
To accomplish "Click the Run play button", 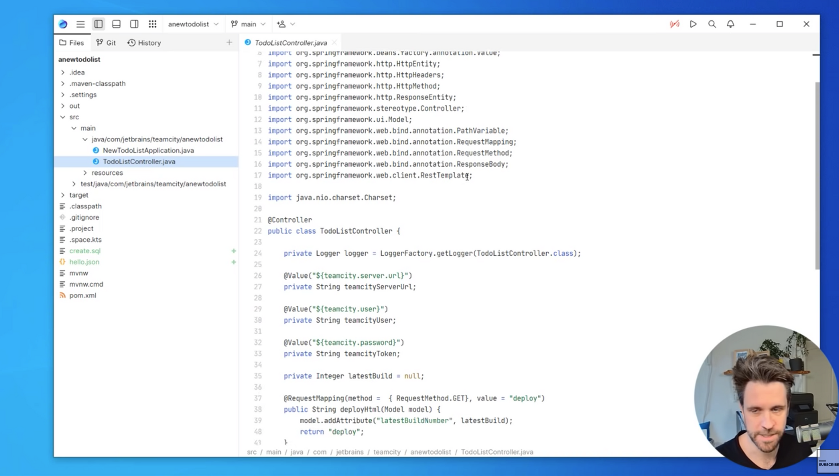I will pyautogui.click(x=693, y=24).
